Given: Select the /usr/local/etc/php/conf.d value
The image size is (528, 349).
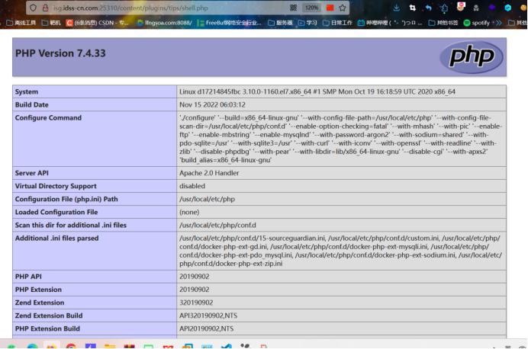Looking at the screenshot, I should 217,226.
